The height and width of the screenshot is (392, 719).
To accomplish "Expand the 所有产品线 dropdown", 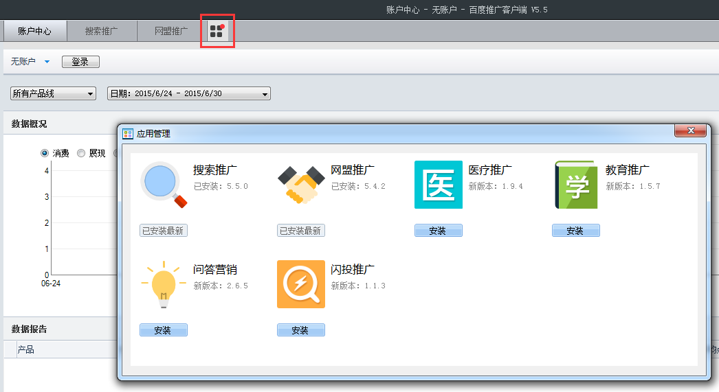I will point(53,93).
